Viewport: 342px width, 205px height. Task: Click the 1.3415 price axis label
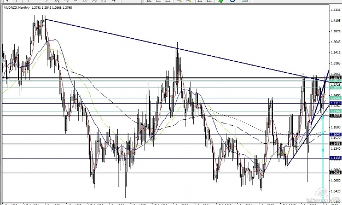click(x=335, y=52)
